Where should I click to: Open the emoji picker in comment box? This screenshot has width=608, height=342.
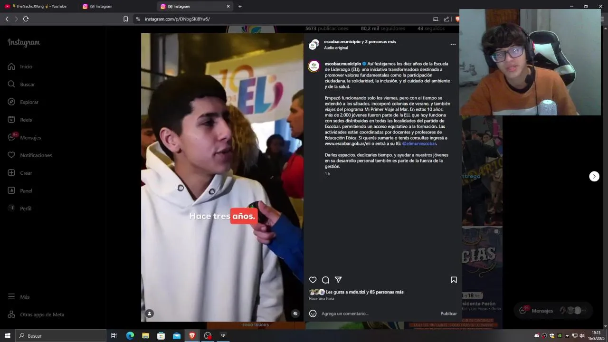click(x=313, y=313)
